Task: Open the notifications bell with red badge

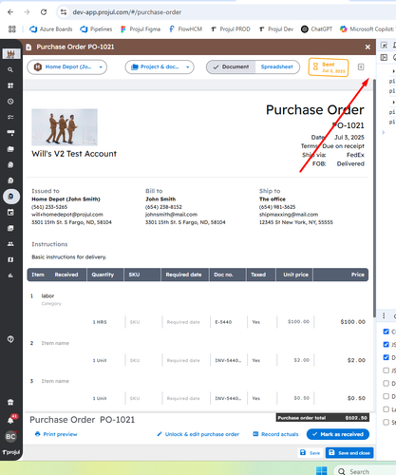Action: click(x=11, y=419)
